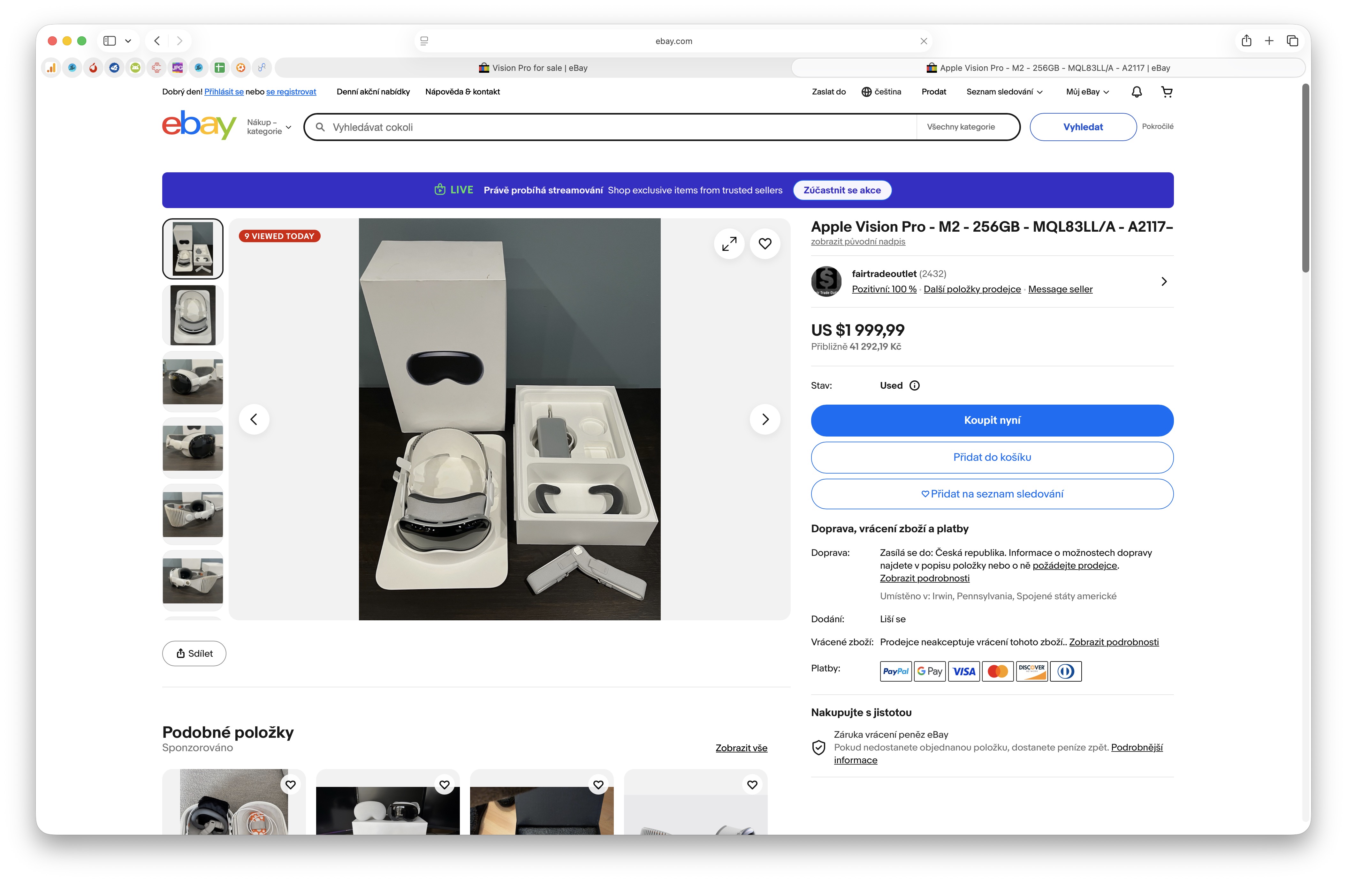Open the Denní akční nabídky menu link
This screenshot has height=882, width=1347.
[x=373, y=92]
